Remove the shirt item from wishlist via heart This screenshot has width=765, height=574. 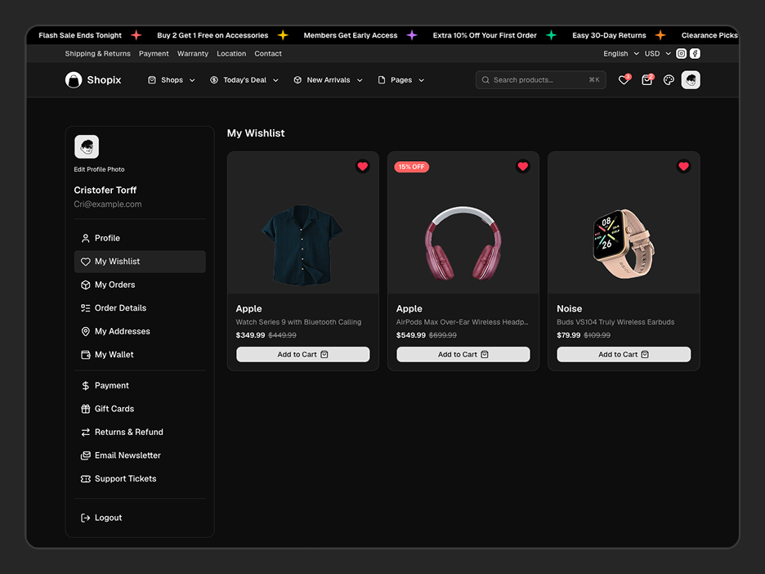click(x=363, y=167)
